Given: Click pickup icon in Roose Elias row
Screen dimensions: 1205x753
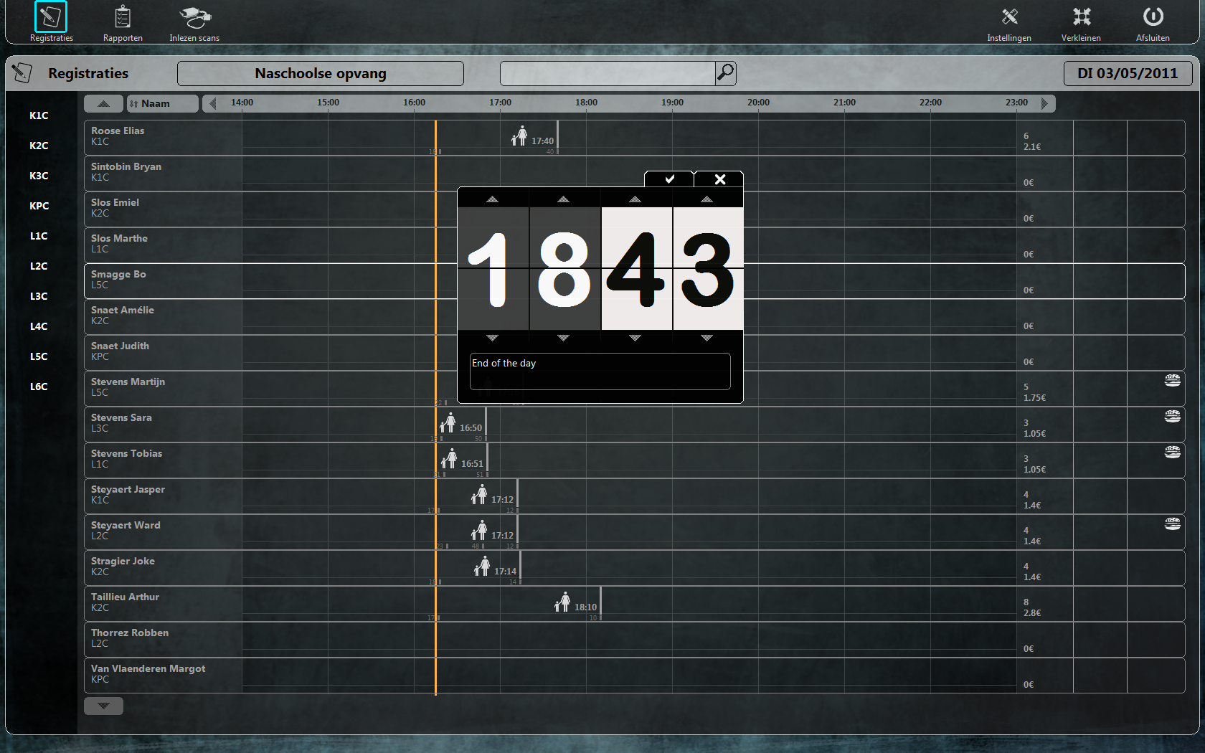Looking at the screenshot, I should 519,136.
